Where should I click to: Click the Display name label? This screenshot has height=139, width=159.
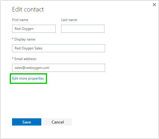click(x=25, y=39)
